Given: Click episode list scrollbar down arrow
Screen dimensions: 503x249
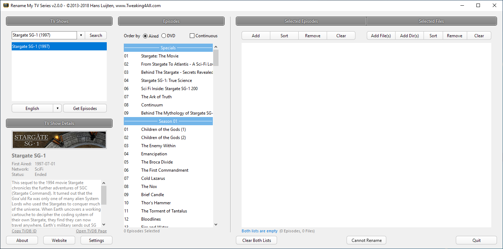Looking at the screenshot, I should click(216, 224).
